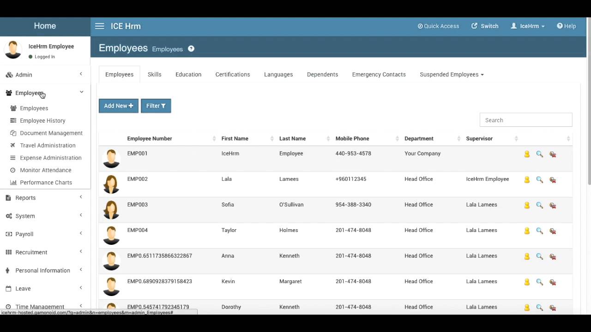Viewport: 591px width, 332px height.
Task: Click the Reports file icon in sidebar
Action: [8, 198]
